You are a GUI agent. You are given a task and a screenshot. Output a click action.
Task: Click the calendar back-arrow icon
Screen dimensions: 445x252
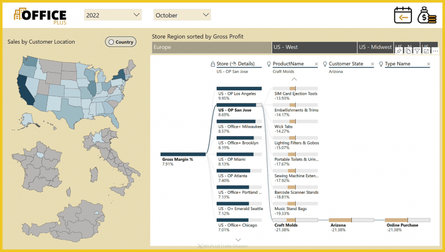[402, 16]
